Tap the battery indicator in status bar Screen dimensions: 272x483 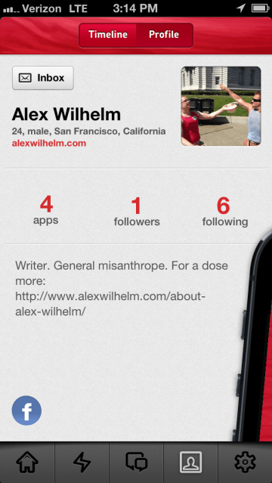point(261,8)
